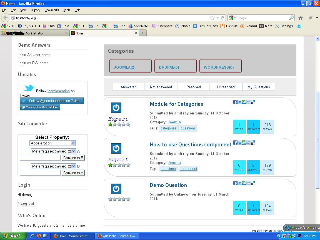Open the Module for Categories question title
Image resolution: width=320 pixels, height=240 pixels.
(x=177, y=104)
